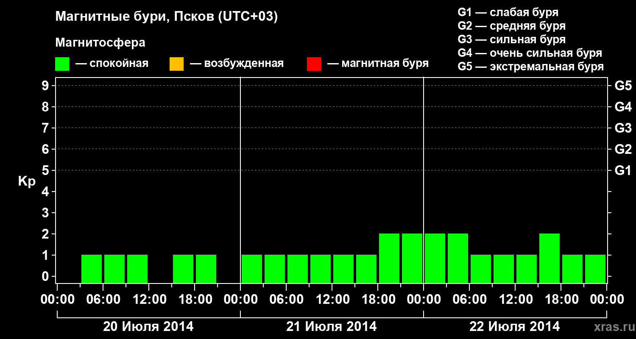
Task: Click the green 'спокойная' legend swatch
Action: tap(62, 64)
